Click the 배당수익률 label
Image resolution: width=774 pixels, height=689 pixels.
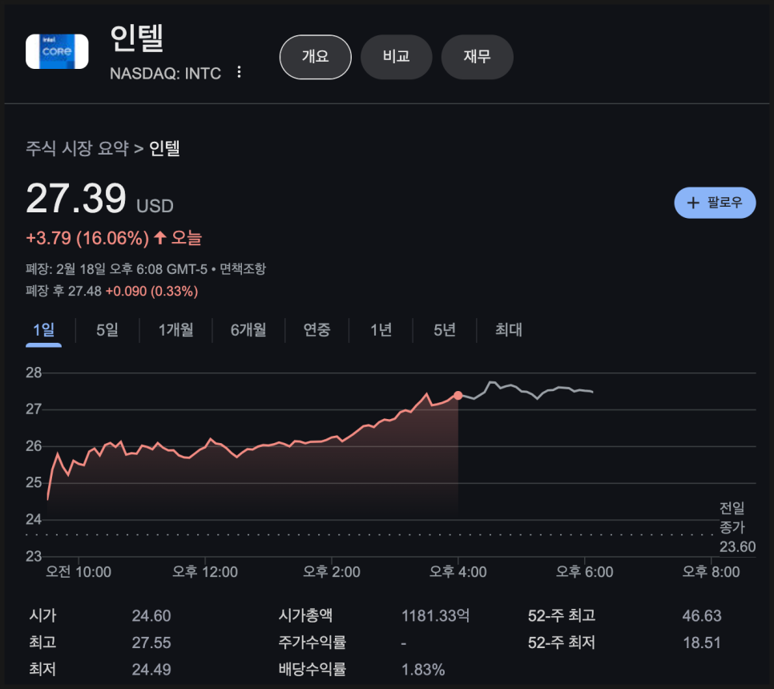click(312, 669)
